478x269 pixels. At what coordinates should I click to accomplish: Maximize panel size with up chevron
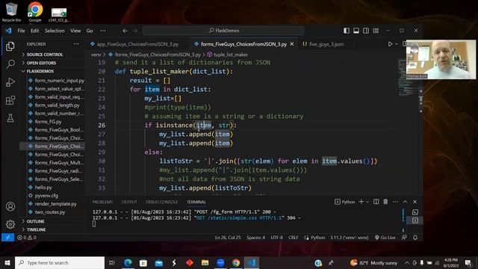(405, 202)
